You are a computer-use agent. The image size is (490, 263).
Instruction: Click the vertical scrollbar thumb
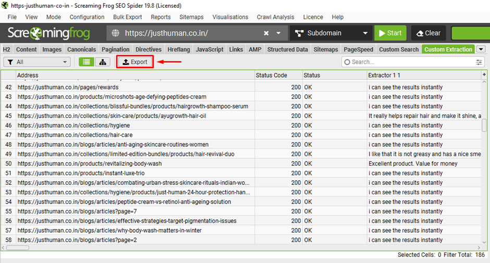484,126
